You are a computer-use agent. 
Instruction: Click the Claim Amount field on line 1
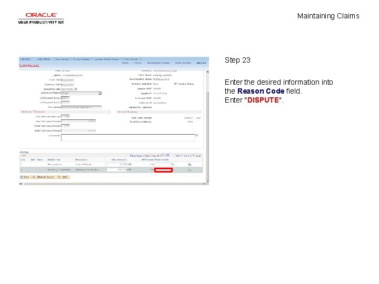(116, 164)
